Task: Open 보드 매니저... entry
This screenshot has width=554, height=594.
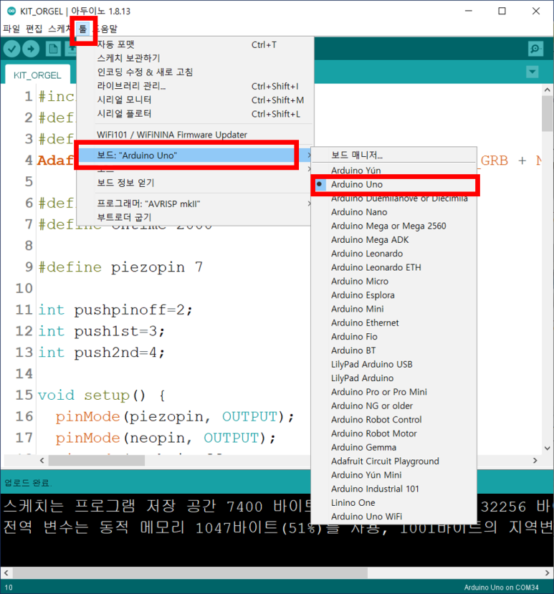Action: (x=393, y=155)
